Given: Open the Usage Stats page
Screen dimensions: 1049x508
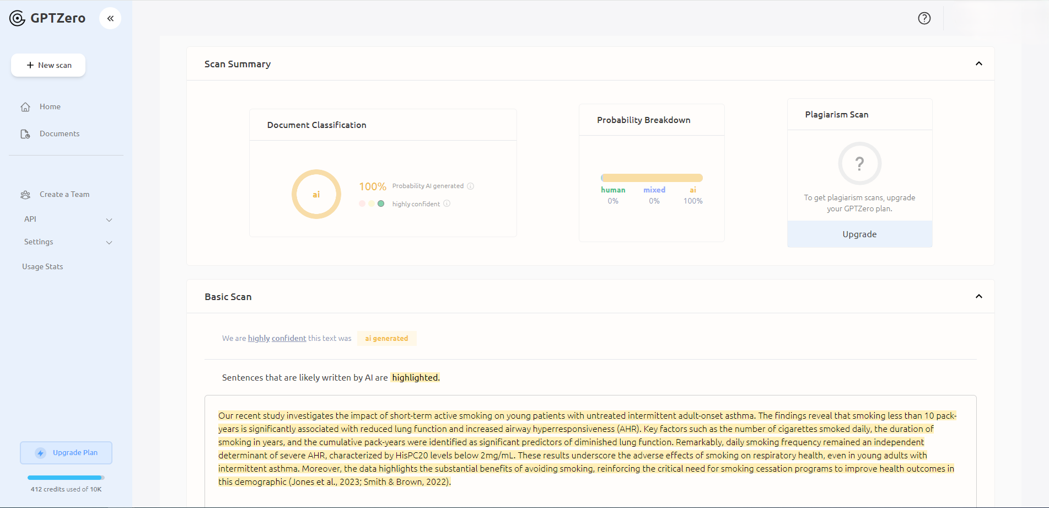Looking at the screenshot, I should (42, 266).
